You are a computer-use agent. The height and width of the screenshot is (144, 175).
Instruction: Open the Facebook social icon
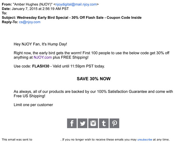pos(72,123)
